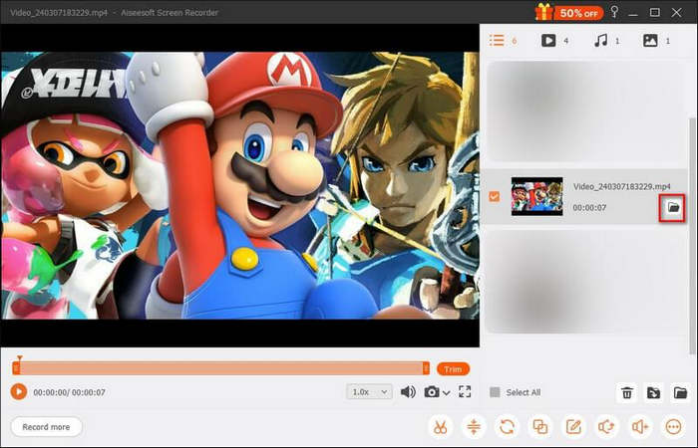The width and height of the screenshot is (698, 448).
Task: Switch to the audio recordings tab
Action: point(601,41)
